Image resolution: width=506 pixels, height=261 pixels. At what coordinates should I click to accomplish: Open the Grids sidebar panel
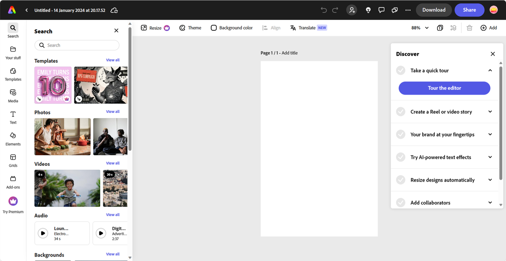tap(13, 161)
